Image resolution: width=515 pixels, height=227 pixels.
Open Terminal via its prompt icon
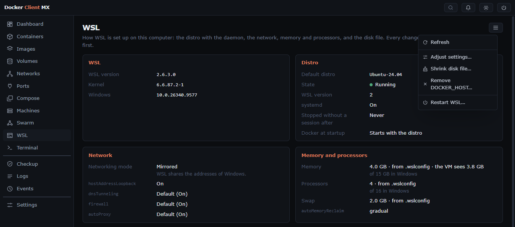10,148
